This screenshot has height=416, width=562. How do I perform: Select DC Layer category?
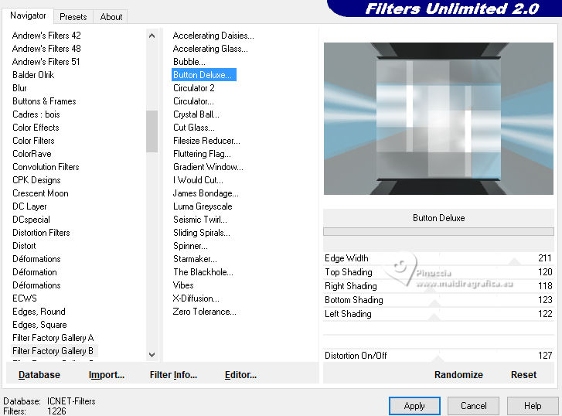(x=29, y=206)
